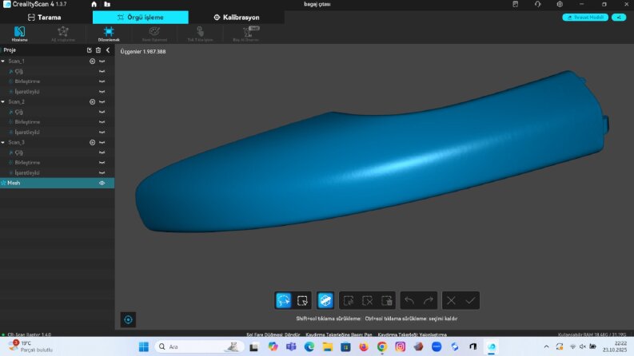Screen dimensions: 634x356
Task: Open the project folder icon in title bar
Action: (107, 4)
